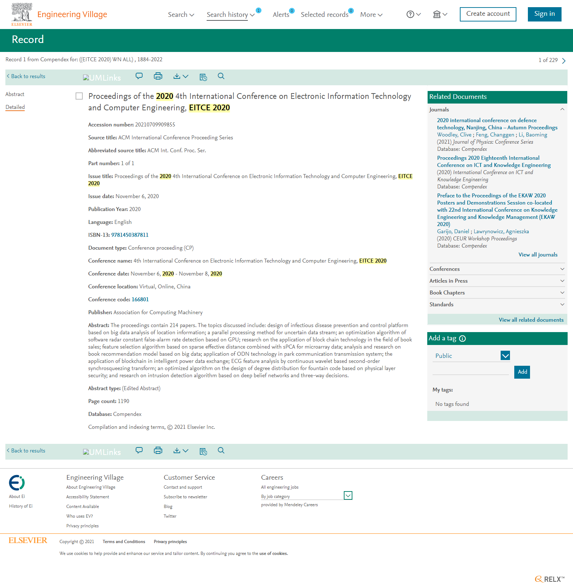Switch to the Detailed view tab
This screenshot has width=573, height=585.
point(15,107)
